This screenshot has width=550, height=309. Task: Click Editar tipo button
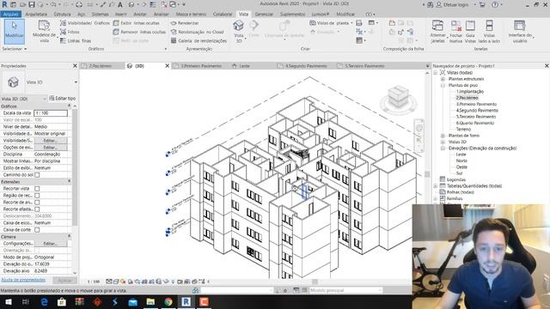[63, 99]
